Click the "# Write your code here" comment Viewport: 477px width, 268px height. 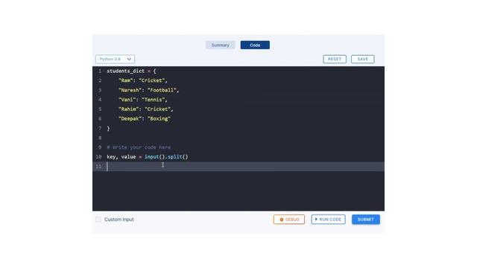pos(139,147)
